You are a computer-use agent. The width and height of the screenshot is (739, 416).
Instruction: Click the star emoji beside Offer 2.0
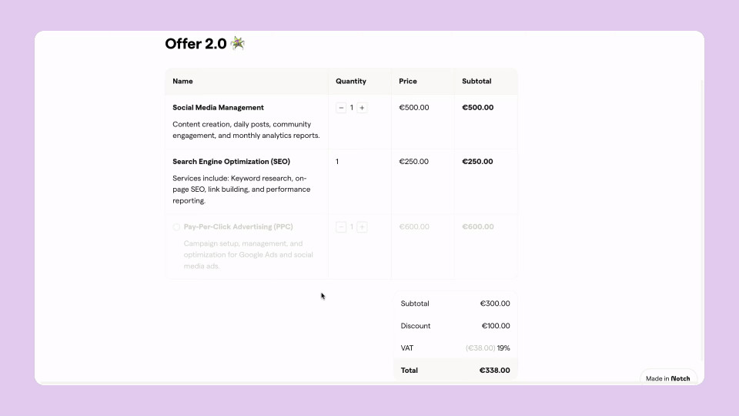click(238, 43)
